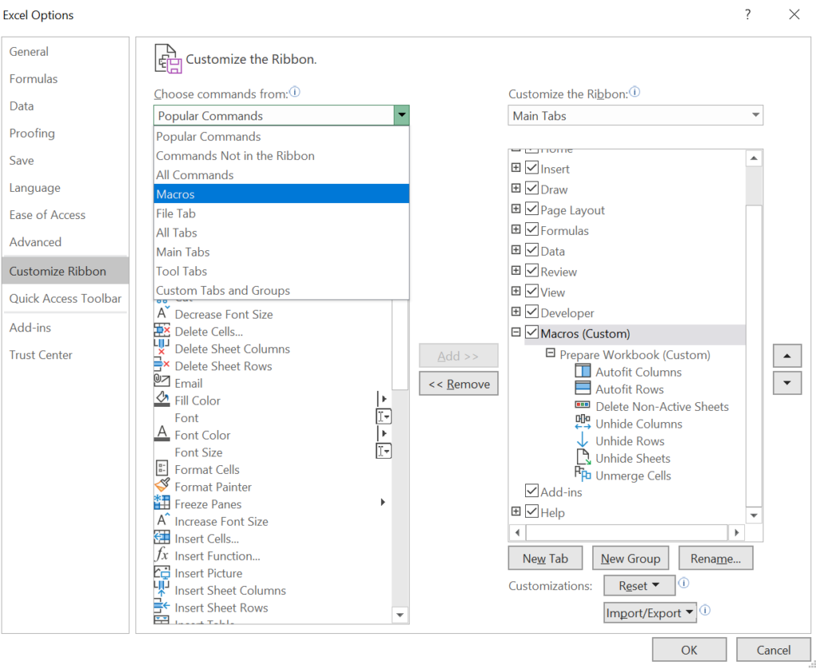This screenshot has height=669, width=816.
Task: Toggle the Review tab checkbox
Action: [532, 270]
